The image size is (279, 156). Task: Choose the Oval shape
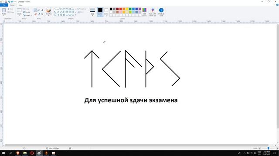61,9
